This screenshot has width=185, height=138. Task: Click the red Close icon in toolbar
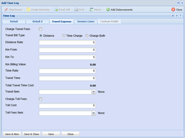(173, 10)
